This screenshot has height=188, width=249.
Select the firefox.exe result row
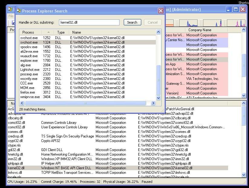88,92
